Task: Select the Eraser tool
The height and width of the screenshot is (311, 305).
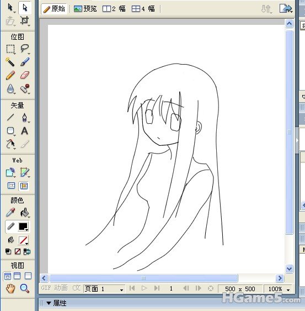Action: tap(25, 75)
